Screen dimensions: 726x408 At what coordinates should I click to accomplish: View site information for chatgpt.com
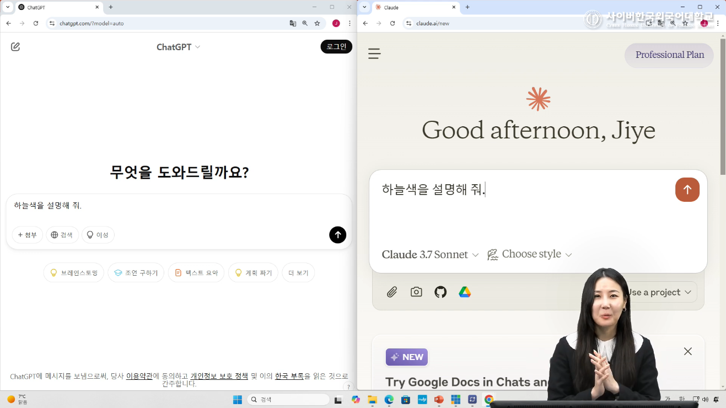[x=52, y=23]
